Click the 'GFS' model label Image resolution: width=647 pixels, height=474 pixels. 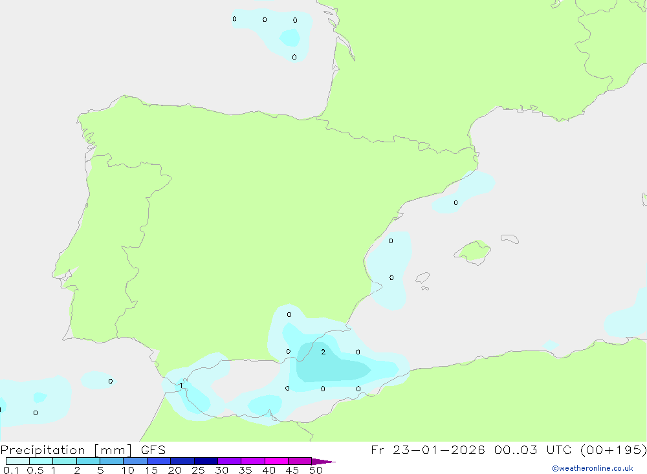[153, 449]
